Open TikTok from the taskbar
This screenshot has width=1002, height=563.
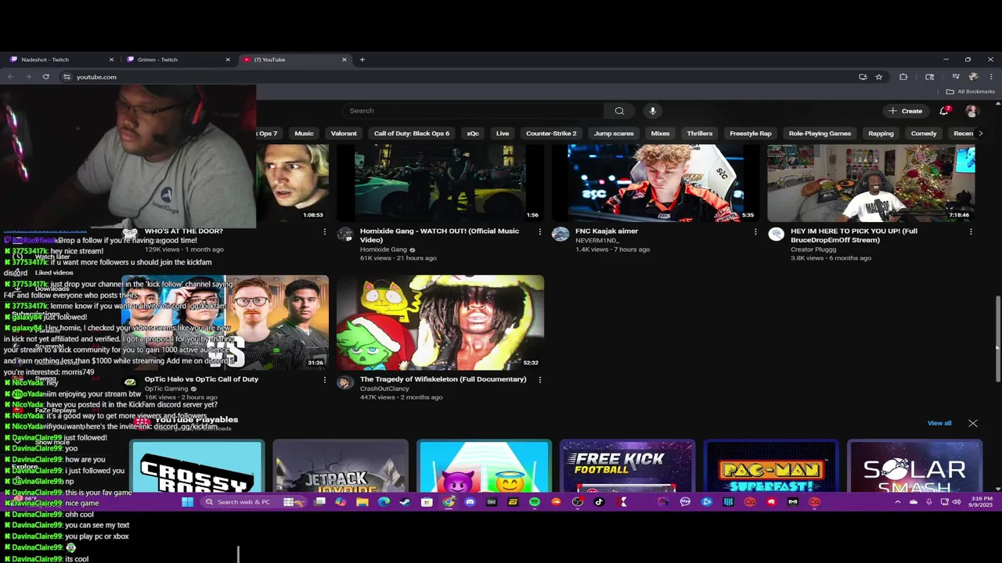599,502
